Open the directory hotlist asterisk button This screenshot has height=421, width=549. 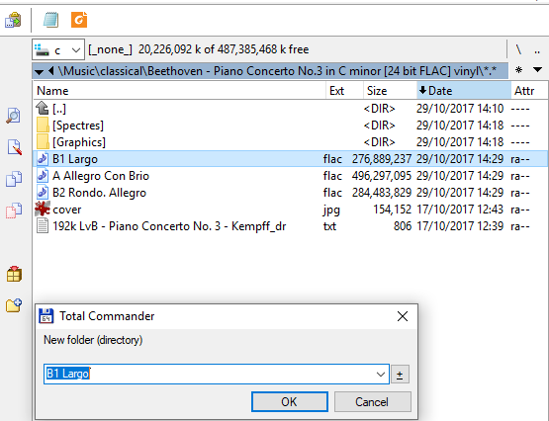518,70
